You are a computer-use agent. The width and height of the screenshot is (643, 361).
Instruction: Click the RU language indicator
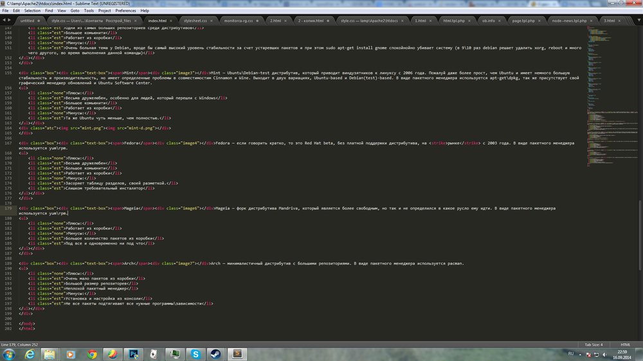pos(570,354)
